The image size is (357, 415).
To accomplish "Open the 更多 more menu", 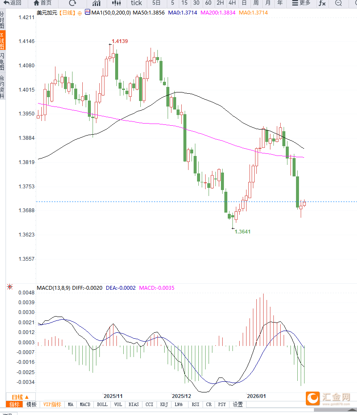I will 301,3.
